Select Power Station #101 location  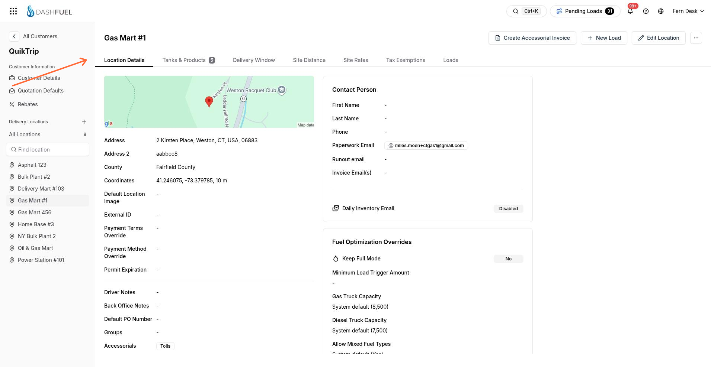point(48,260)
